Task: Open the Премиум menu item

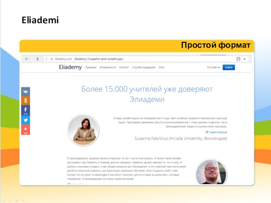Action: pyautogui.click(x=91, y=67)
